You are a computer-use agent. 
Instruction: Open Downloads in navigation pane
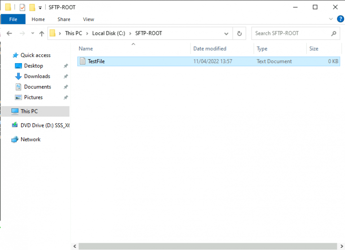point(37,76)
